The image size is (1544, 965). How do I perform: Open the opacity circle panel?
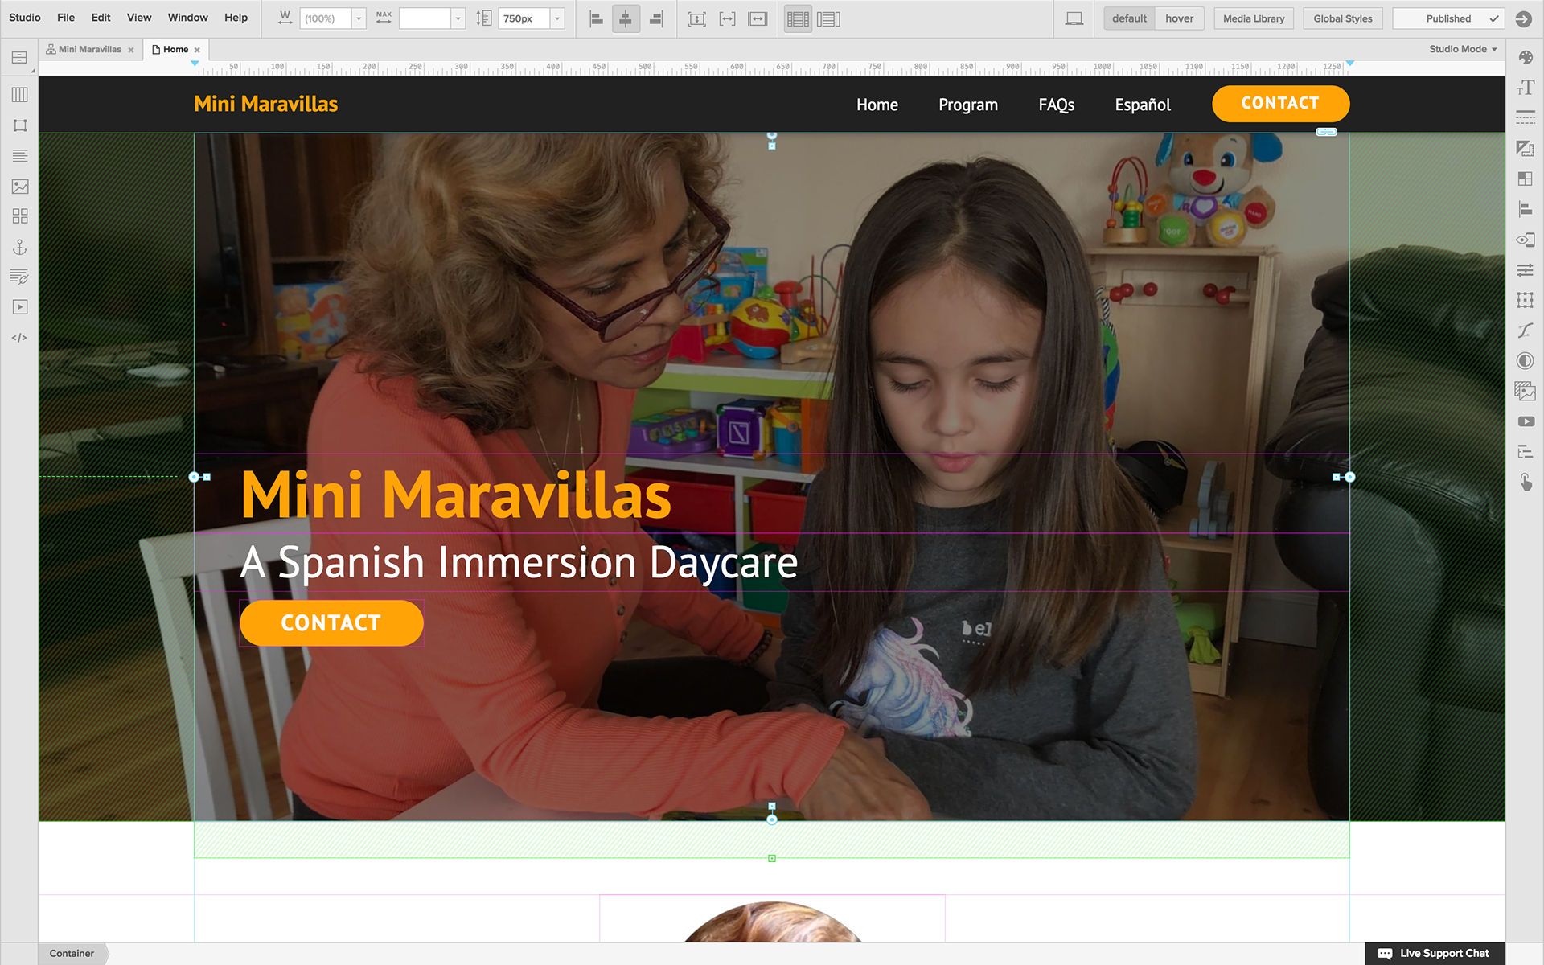tap(1526, 361)
